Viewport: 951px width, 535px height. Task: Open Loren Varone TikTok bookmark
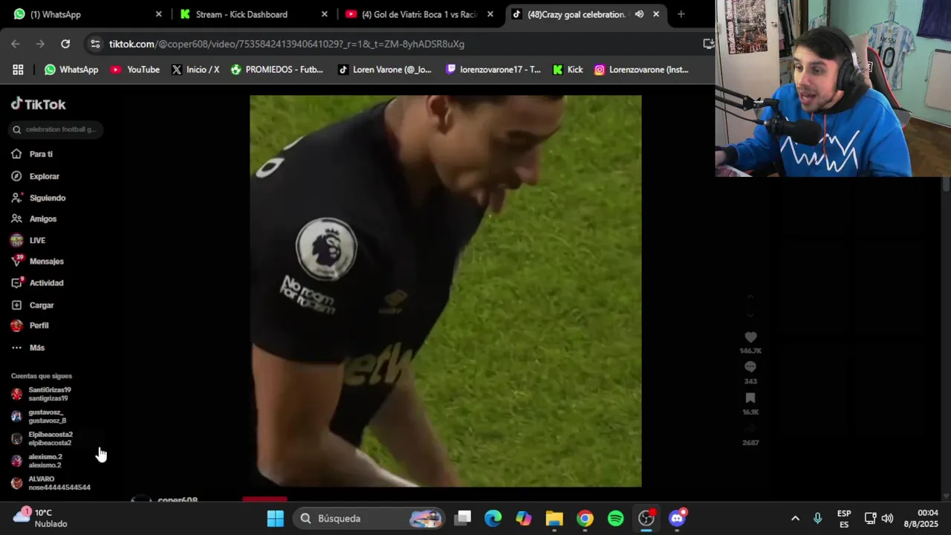[385, 69]
